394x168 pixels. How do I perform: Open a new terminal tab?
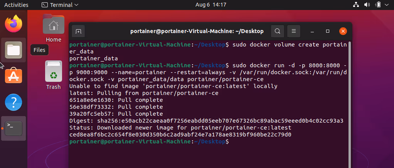pos(78,32)
